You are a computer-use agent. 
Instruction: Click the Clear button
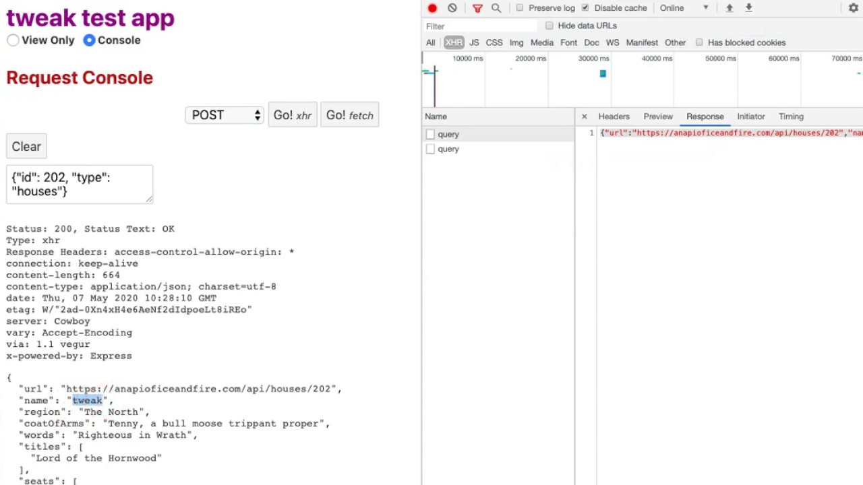click(x=26, y=147)
